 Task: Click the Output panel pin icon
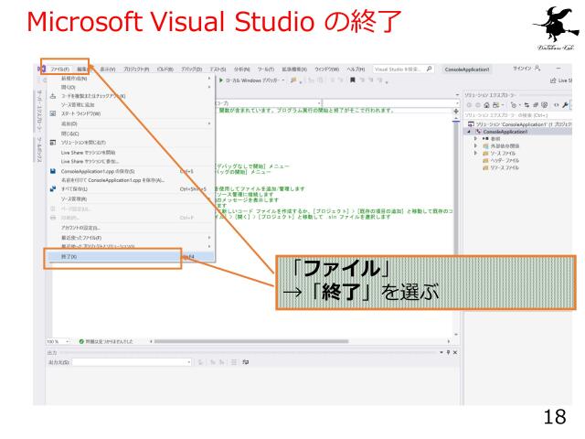point(448,352)
